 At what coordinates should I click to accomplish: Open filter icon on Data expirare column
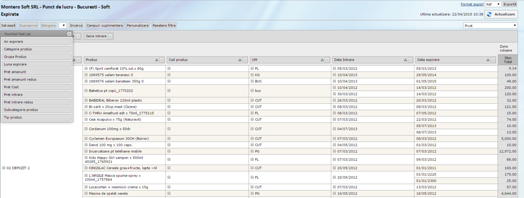point(493,60)
